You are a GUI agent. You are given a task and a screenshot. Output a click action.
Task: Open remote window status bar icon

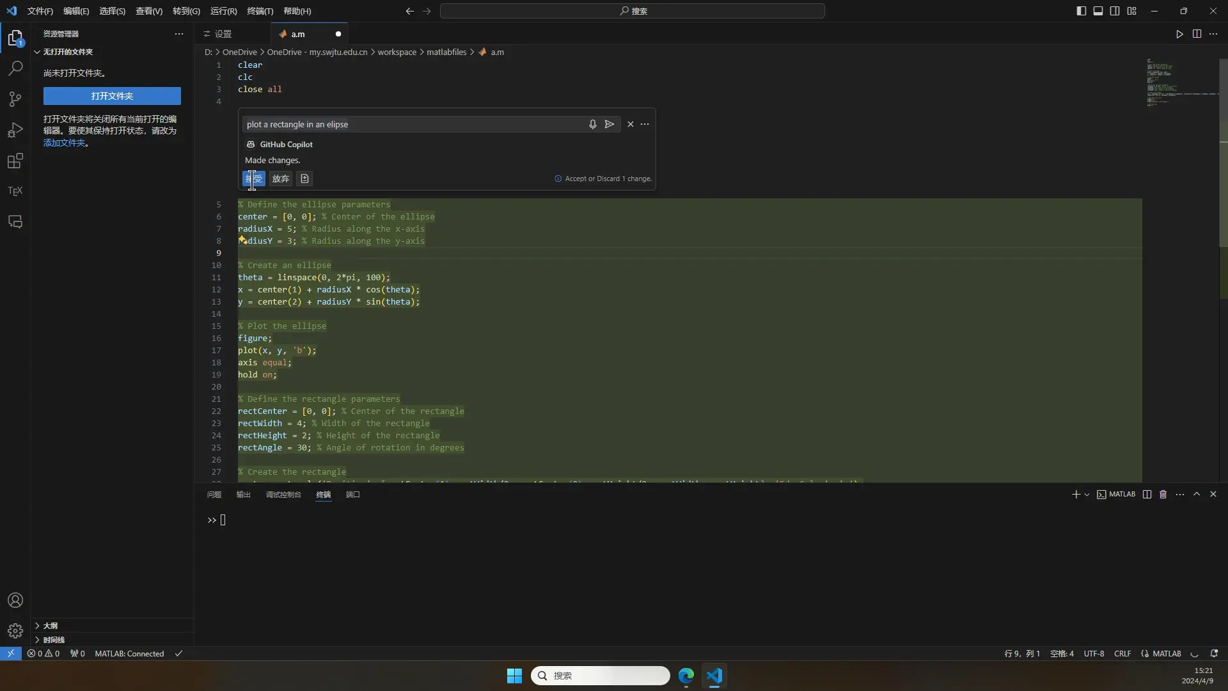[x=11, y=653]
